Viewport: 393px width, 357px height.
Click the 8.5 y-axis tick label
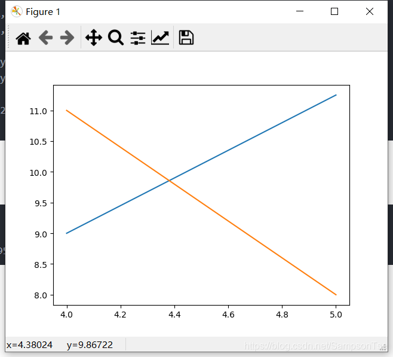[x=41, y=265]
